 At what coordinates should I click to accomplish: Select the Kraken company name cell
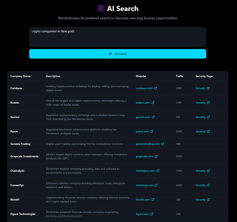15,103
